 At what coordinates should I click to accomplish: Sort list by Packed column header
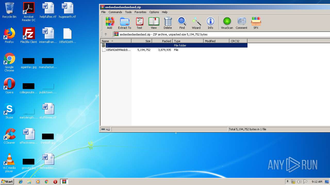[162, 41]
